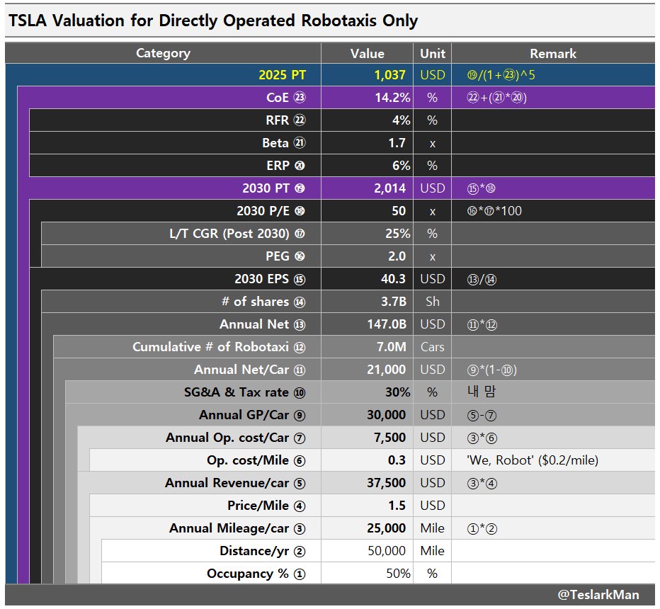Click the Distance/yr value '50,000'
This screenshot has width=660, height=609.
387,552
